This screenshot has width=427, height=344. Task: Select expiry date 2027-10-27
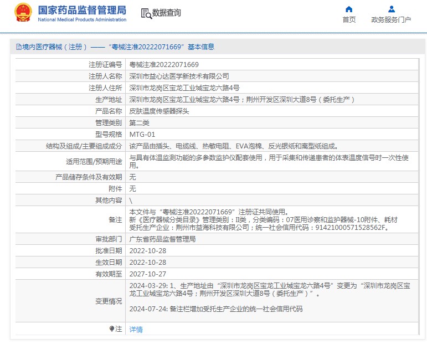[x=148, y=274]
